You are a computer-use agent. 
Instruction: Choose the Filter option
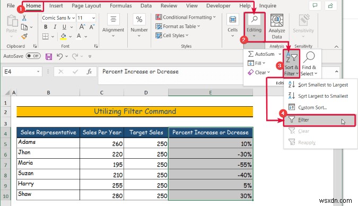click(x=320, y=120)
